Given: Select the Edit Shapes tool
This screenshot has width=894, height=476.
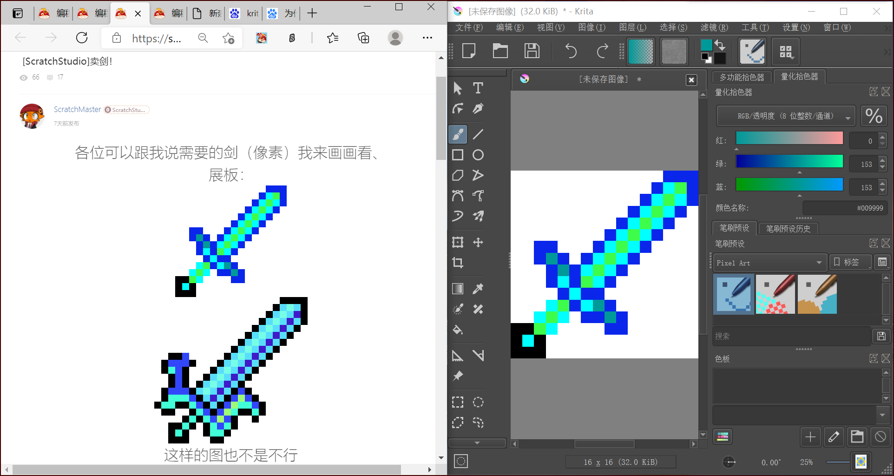Looking at the screenshot, I should (x=458, y=109).
